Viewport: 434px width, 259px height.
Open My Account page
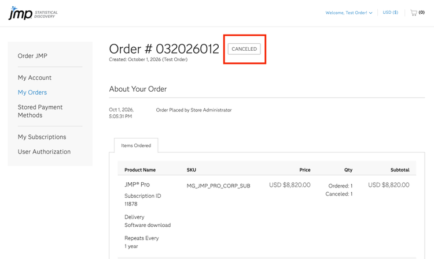pyautogui.click(x=35, y=77)
